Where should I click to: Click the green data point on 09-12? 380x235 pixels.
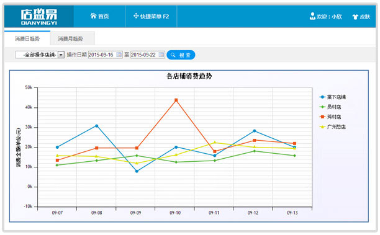click(x=255, y=151)
